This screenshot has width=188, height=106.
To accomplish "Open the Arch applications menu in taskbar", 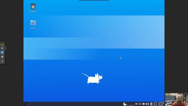I will [x=26, y=104].
